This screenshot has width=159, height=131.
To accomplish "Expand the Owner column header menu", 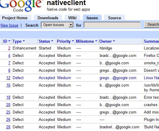I will coord(107,41).
